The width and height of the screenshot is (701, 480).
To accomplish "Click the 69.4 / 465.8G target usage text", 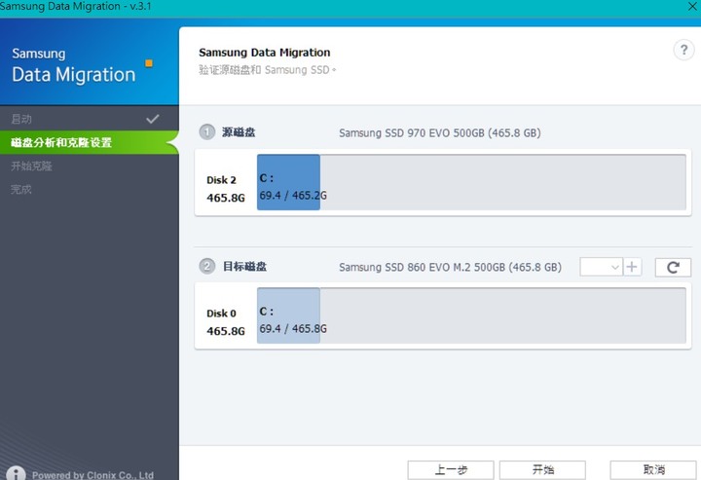I will [293, 328].
